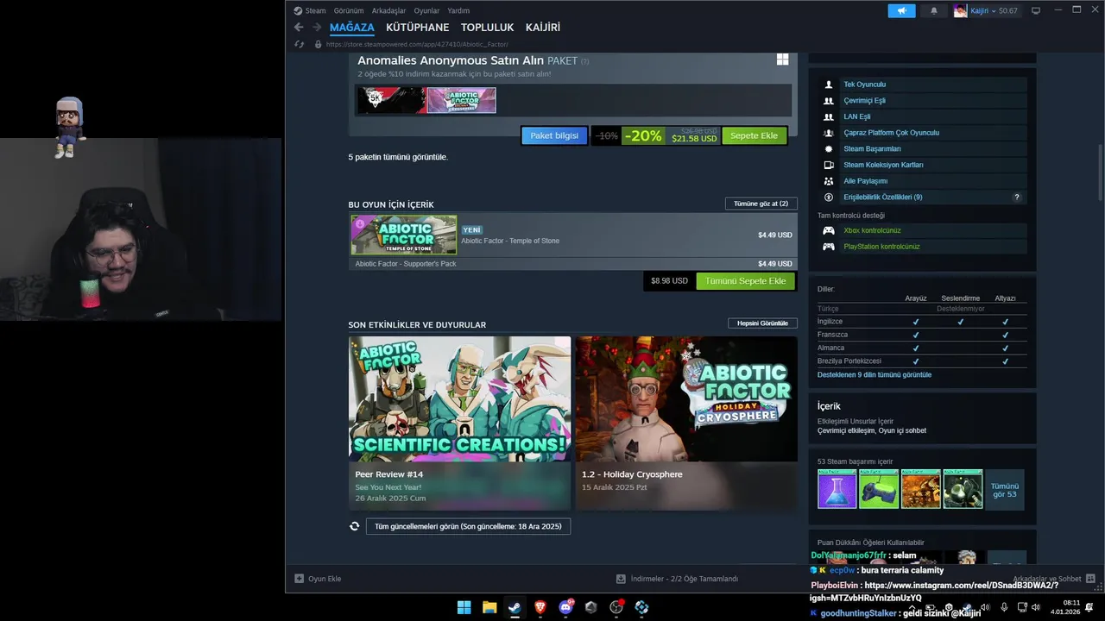Click the Oyun Ekle label
The height and width of the screenshot is (621, 1105).
point(325,579)
